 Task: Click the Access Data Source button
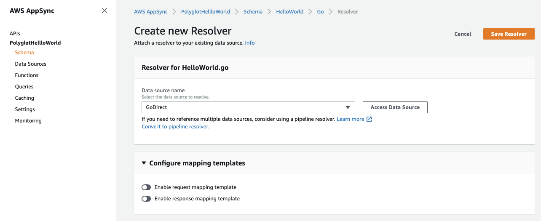click(x=395, y=107)
